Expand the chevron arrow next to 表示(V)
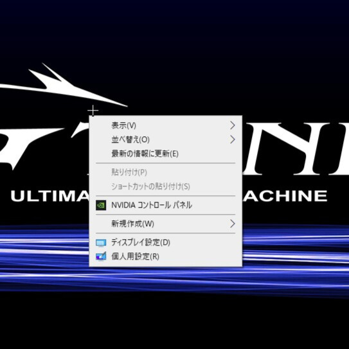 (233, 125)
